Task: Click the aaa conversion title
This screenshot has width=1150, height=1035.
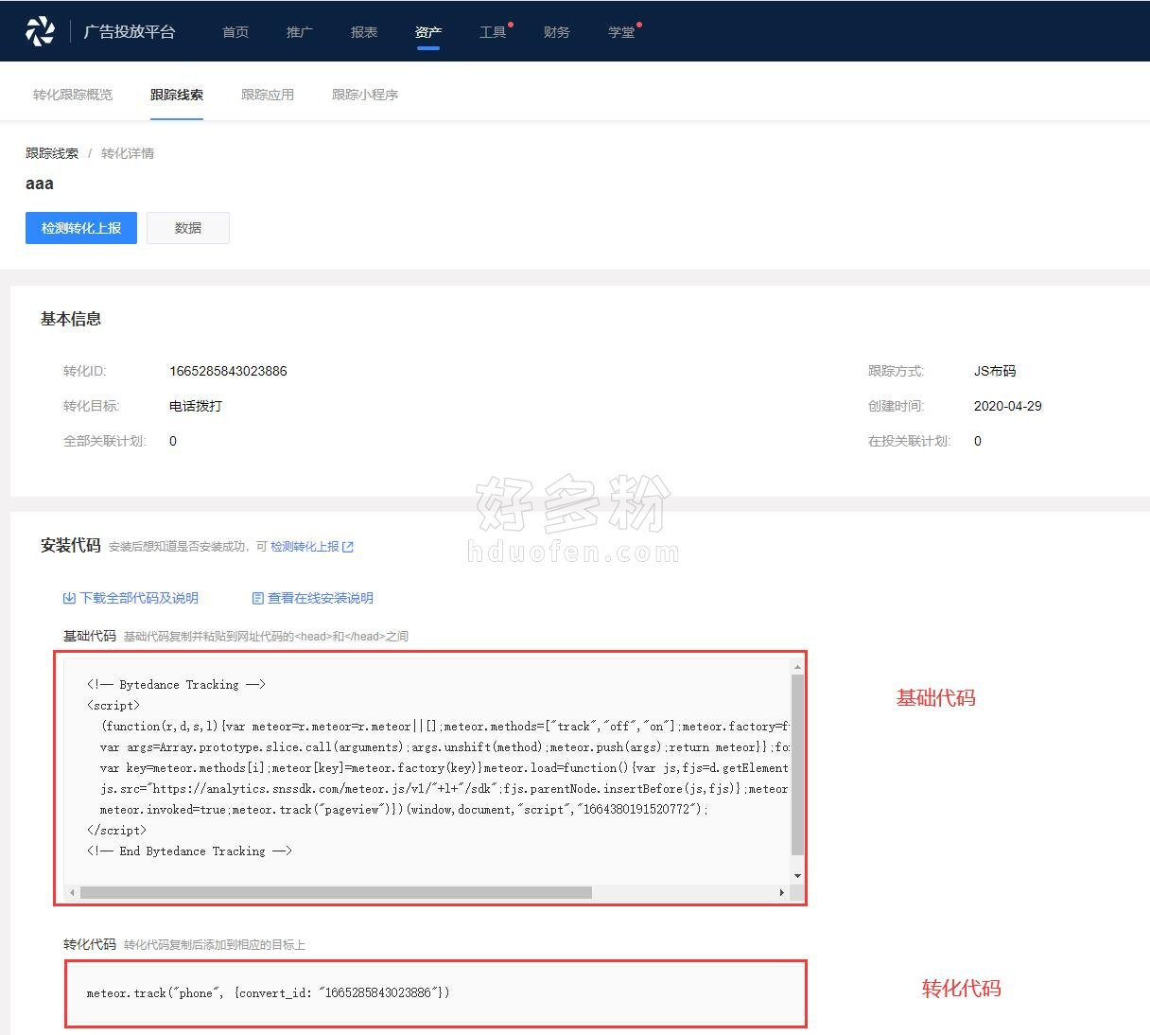Action: coord(40,184)
